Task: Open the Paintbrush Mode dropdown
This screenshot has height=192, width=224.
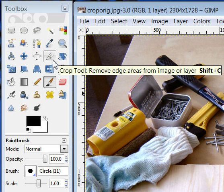Action: 46,149
